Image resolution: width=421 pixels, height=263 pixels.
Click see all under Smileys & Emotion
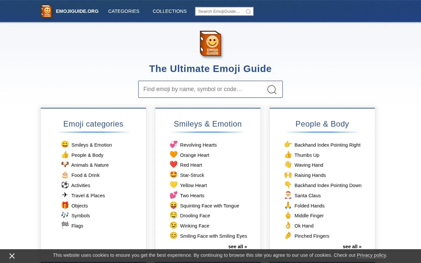[237, 247]
